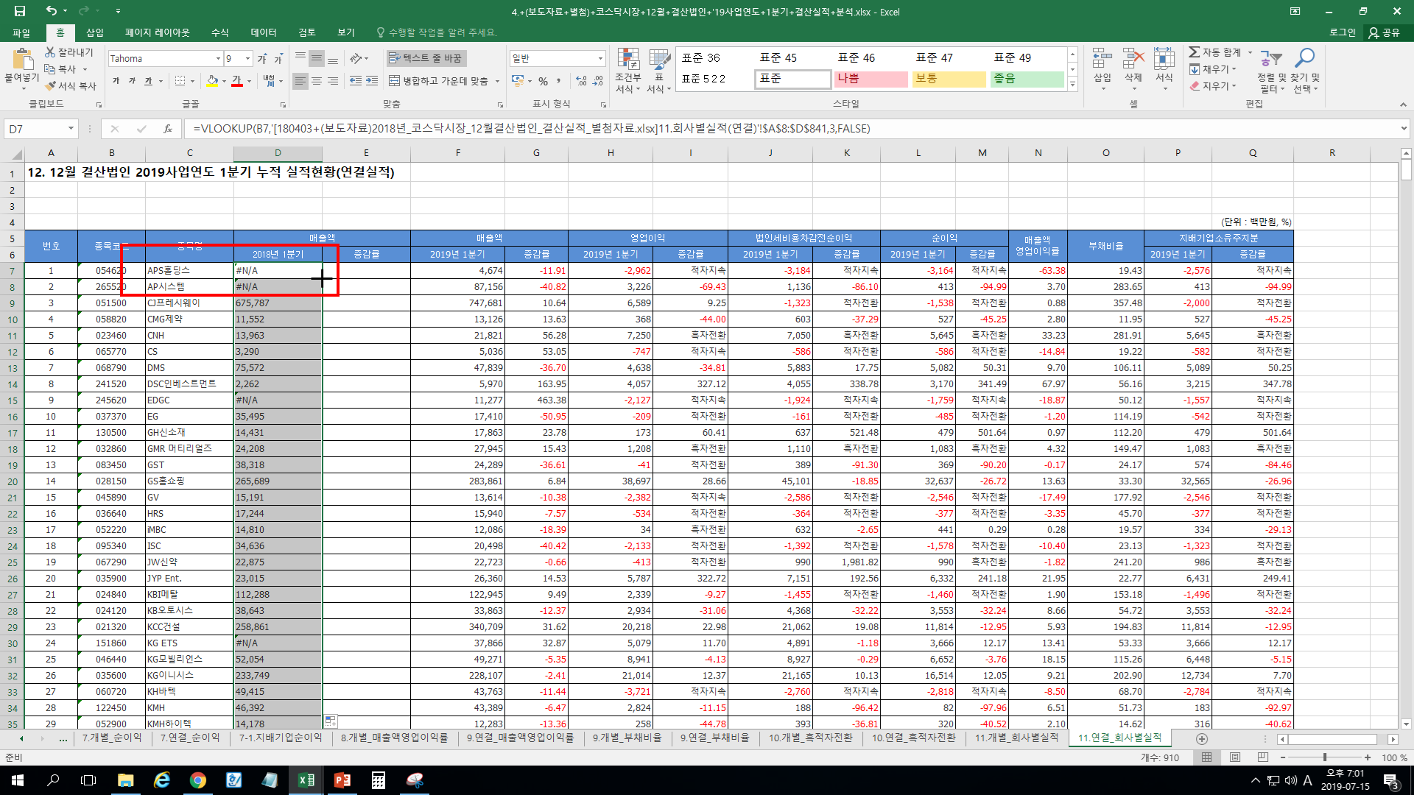Apply the 나쁨 (Bad) cell style

pos(870,79)
